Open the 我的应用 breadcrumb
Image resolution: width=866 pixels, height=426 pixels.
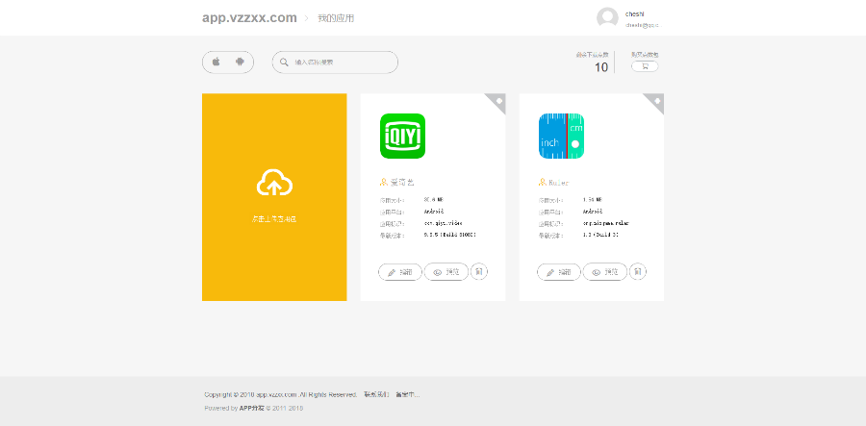[x=336, y=18]
